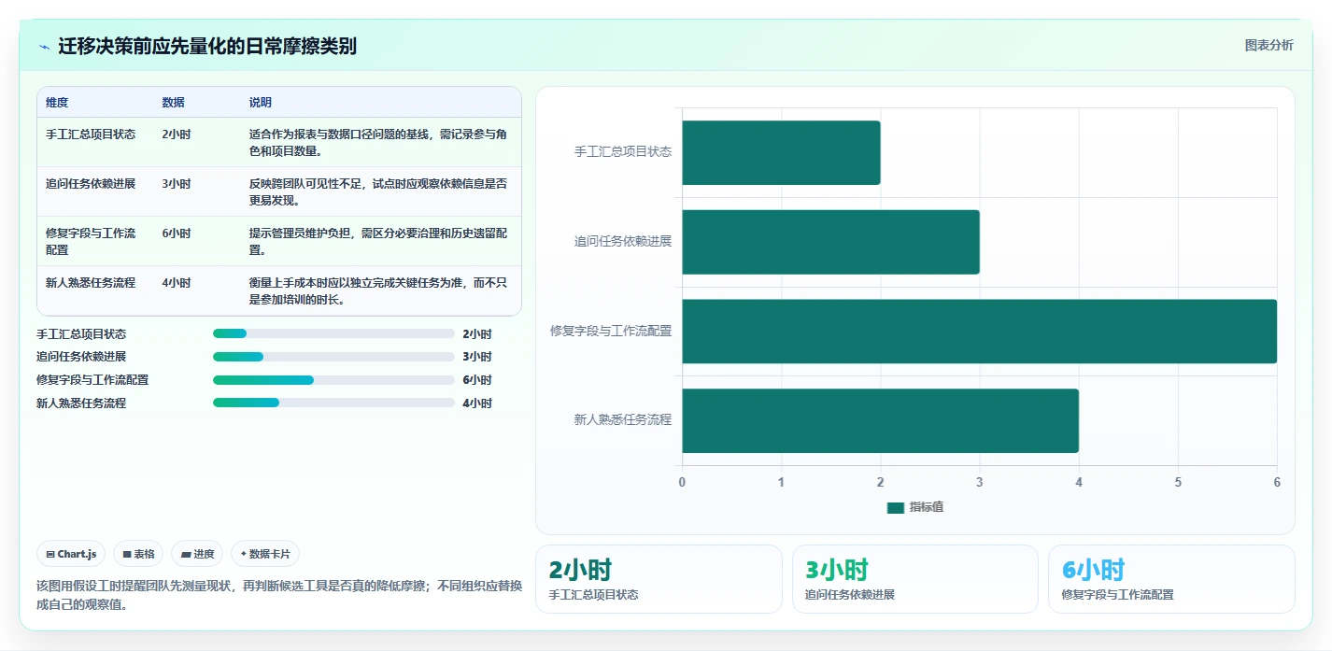Click the 4小时 value in the table
Image resolution: width=1332 pixels, height=651 pixels.
[x=177, y=283]
